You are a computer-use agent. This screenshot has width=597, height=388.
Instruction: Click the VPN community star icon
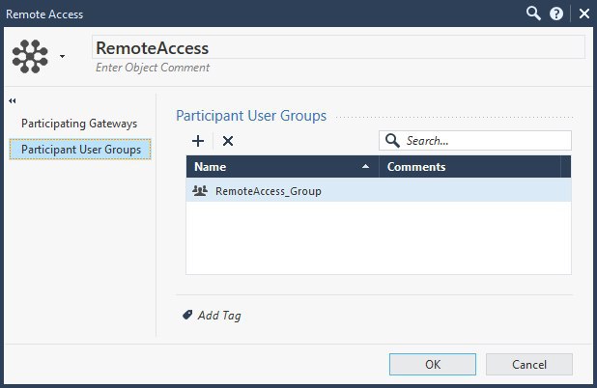[x=30, y=56]
